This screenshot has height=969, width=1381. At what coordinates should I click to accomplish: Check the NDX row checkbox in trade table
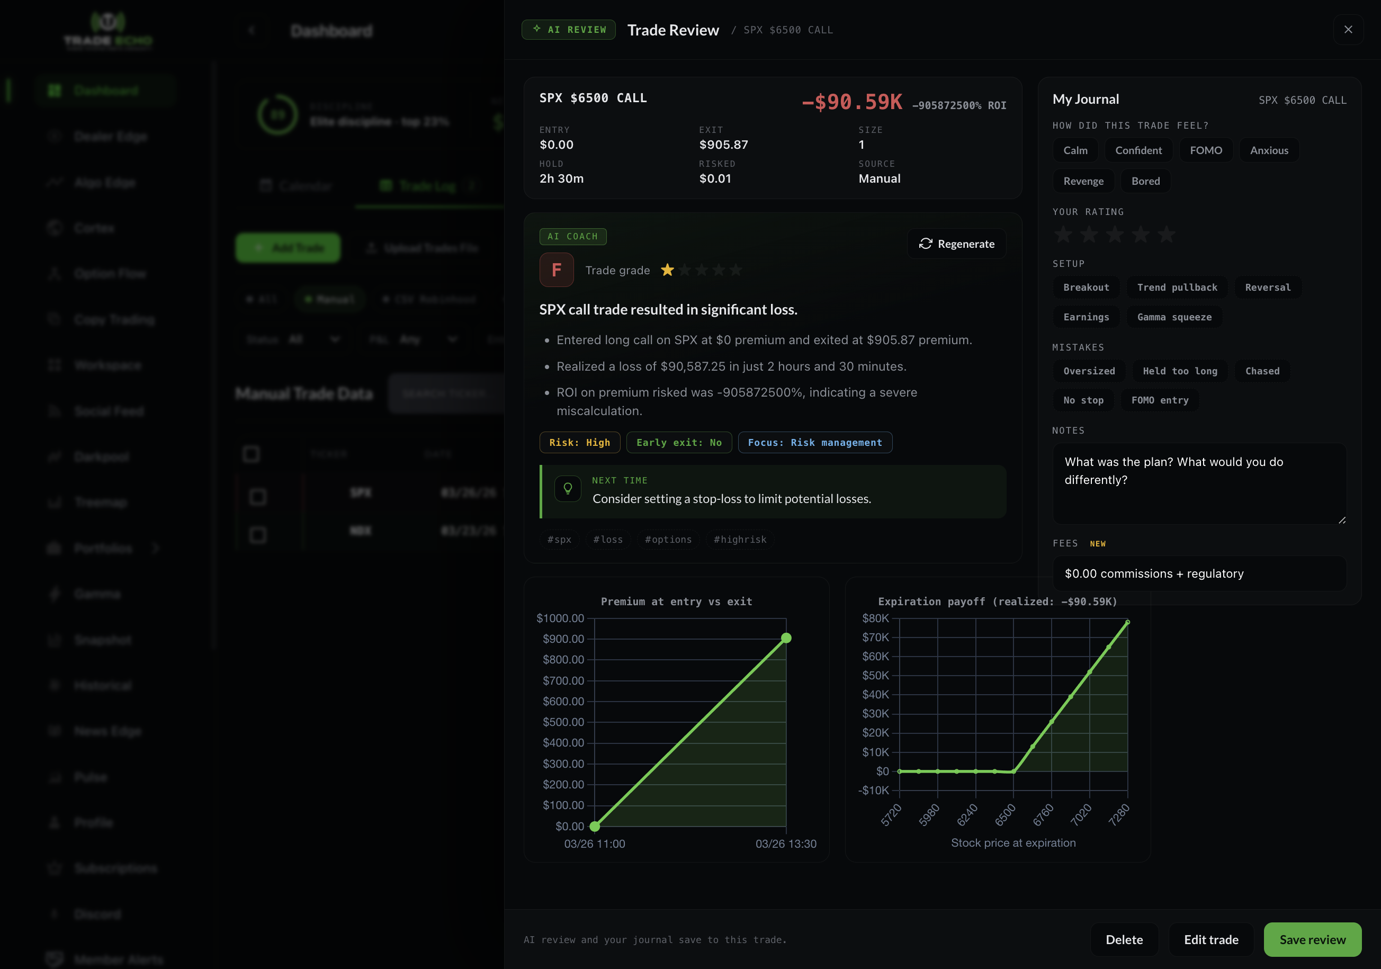point(257,535)
